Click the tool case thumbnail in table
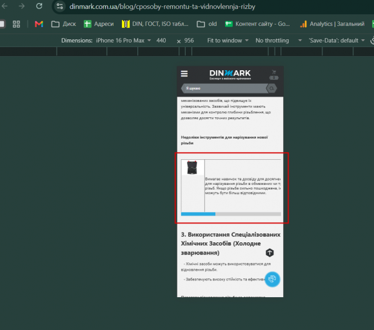Image resolution: width=374 pixels, height=330 pixels. (x=192, y=168)
